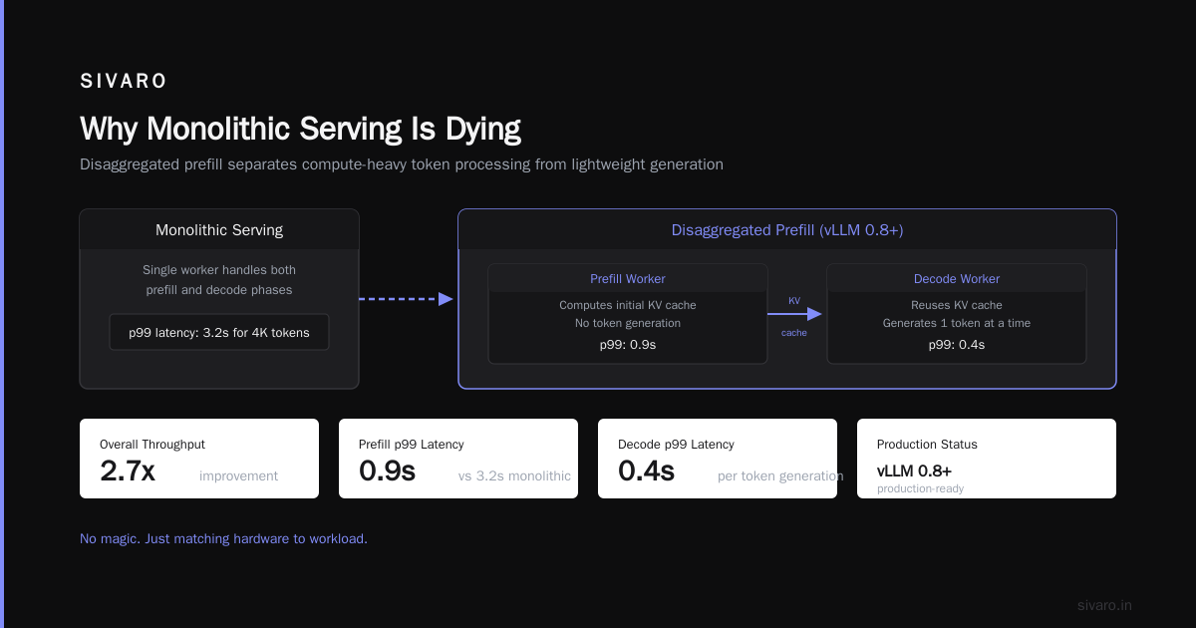Click the 'Decode p99 Latency' label
Image resolution: width=1196 pixels, height=628 pixels.
(x=676, y=445)
